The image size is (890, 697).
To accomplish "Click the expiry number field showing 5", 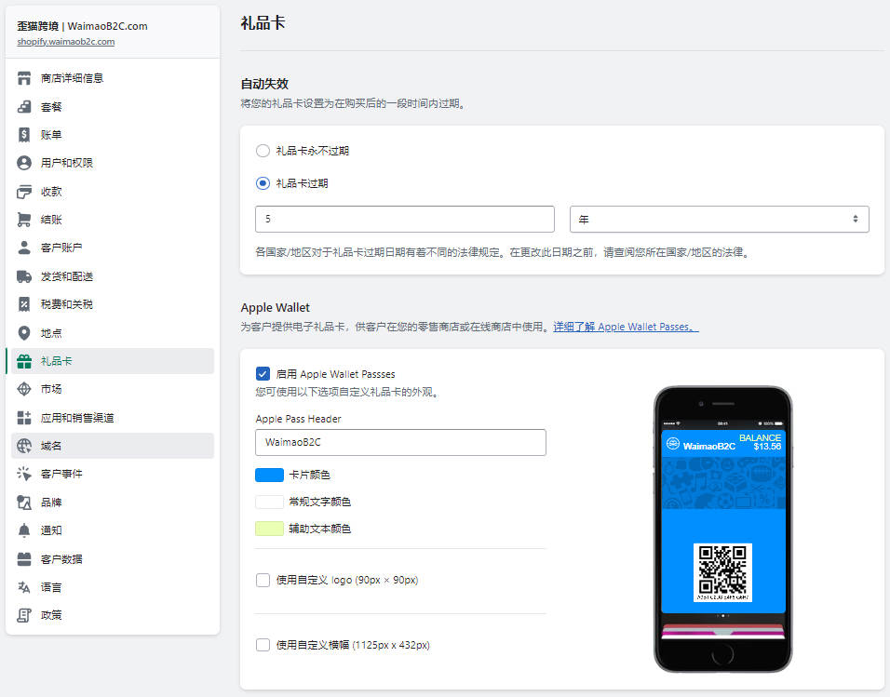I will point(405,219).
